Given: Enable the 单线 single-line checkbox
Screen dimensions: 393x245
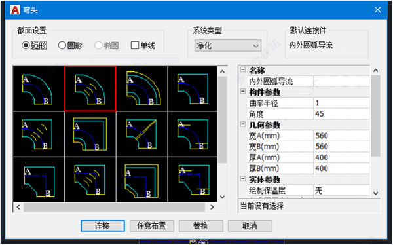Looking at the screenshot, I should point(135,45).
